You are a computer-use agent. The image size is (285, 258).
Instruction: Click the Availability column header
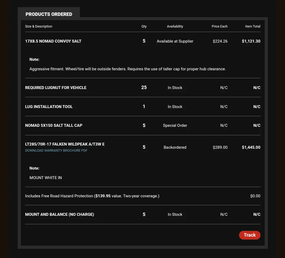(x=175, y=26)
